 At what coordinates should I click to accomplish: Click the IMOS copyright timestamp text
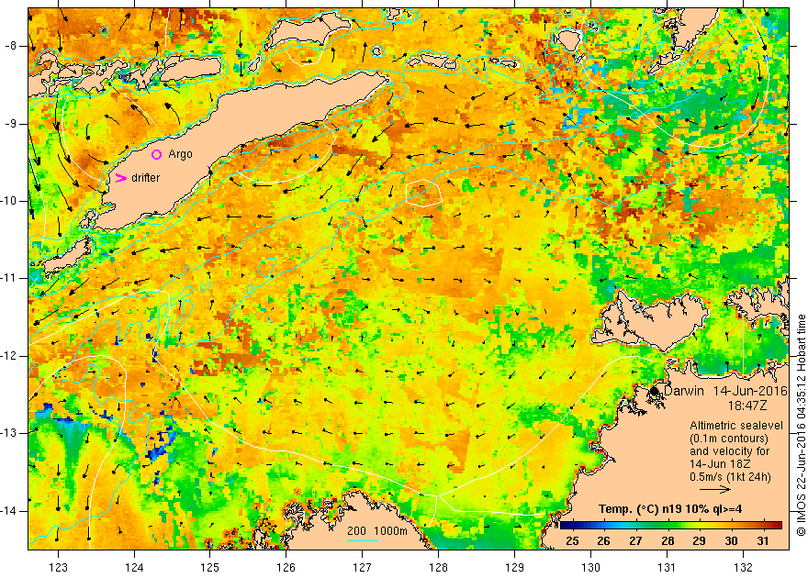pyautogui.click(x=801, y=425)
